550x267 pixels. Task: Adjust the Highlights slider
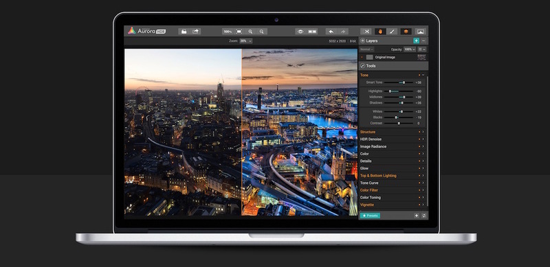[x=399, y=91]
